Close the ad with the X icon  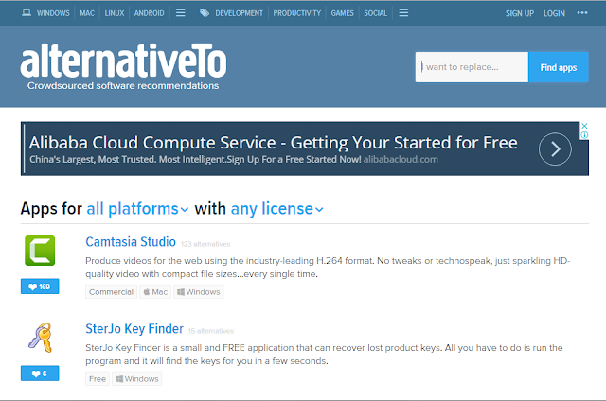[x=584, y=126]
